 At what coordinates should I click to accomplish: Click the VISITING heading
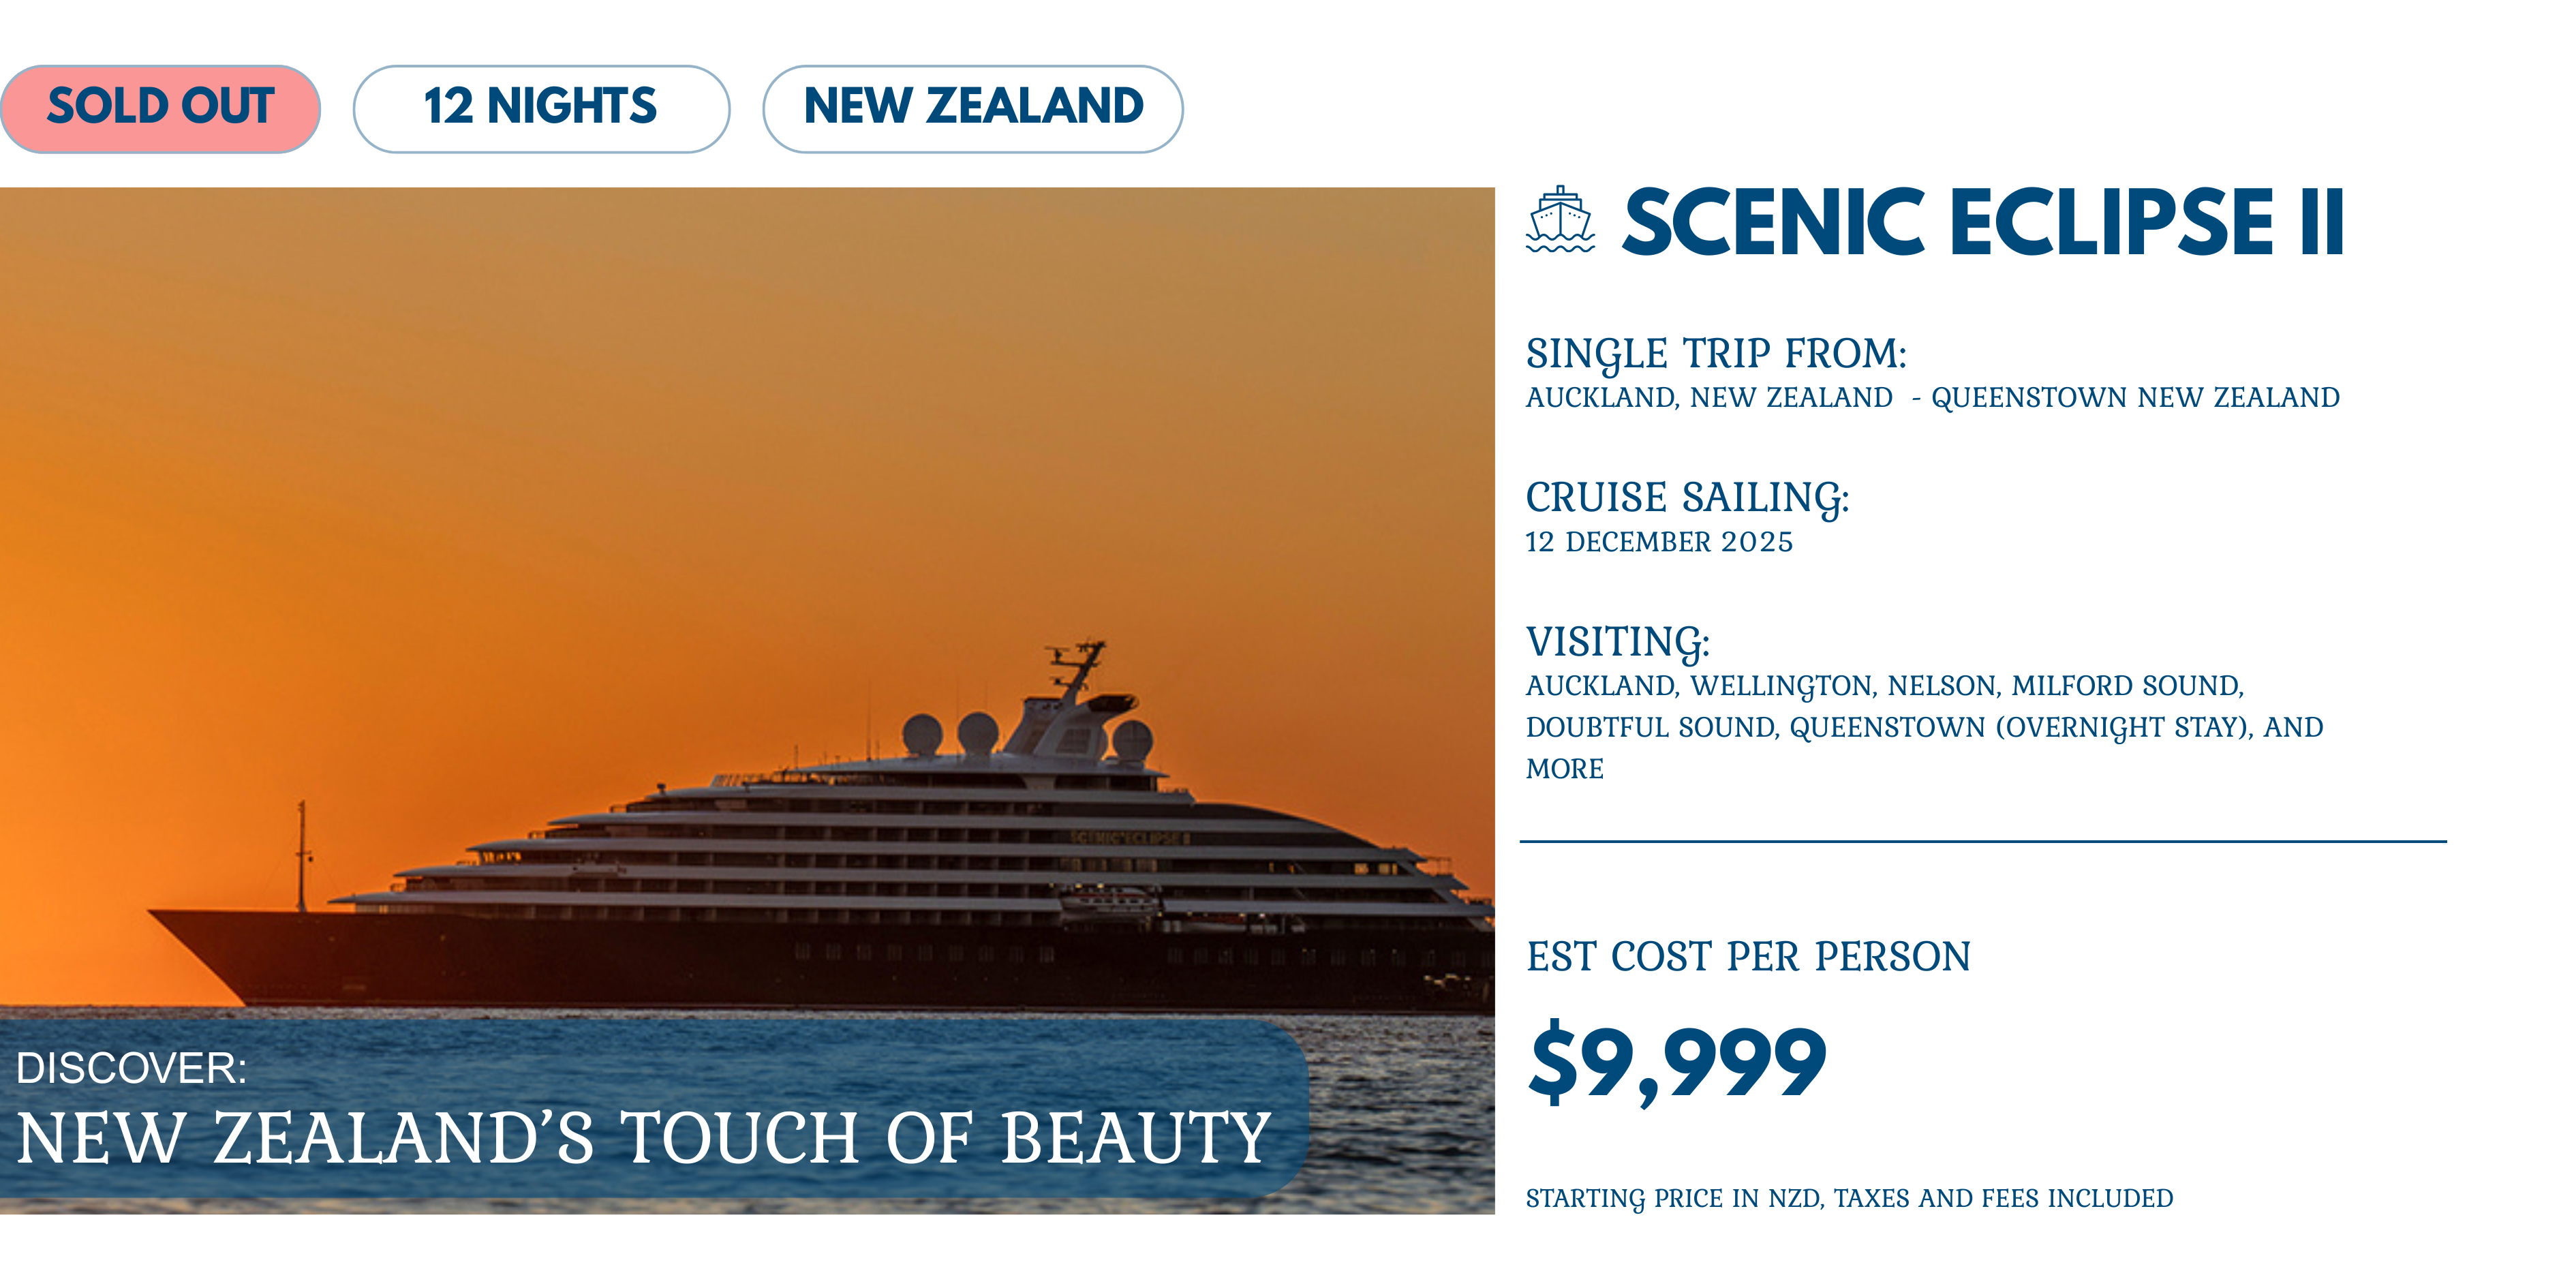pos(1617,642)
